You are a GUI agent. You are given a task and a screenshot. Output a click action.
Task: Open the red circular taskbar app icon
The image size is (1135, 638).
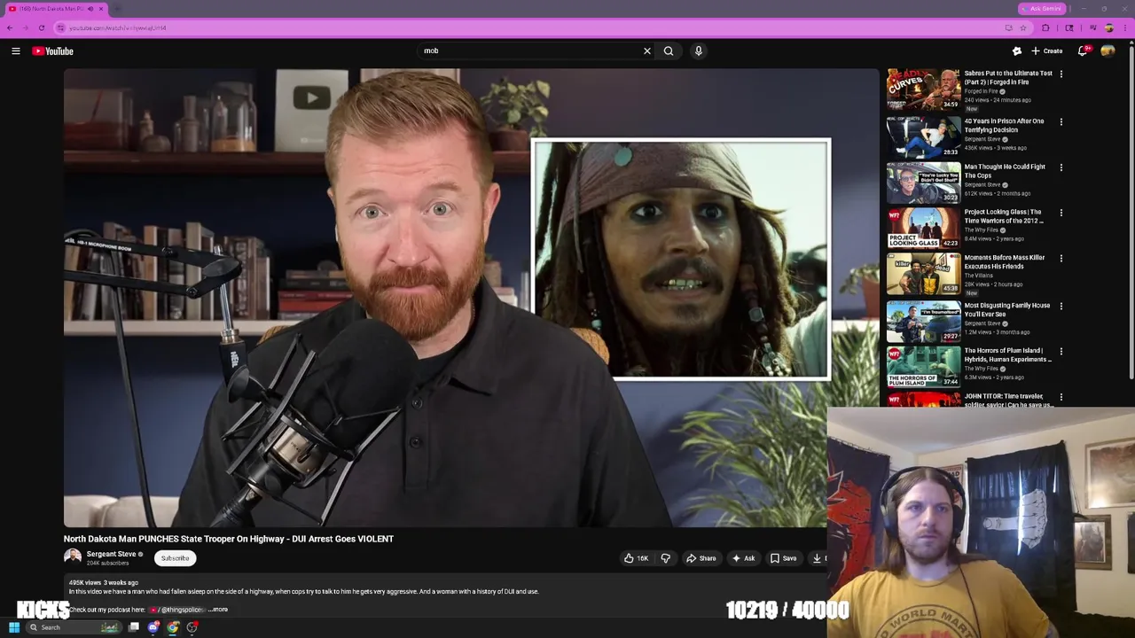[x=192, y=627]
